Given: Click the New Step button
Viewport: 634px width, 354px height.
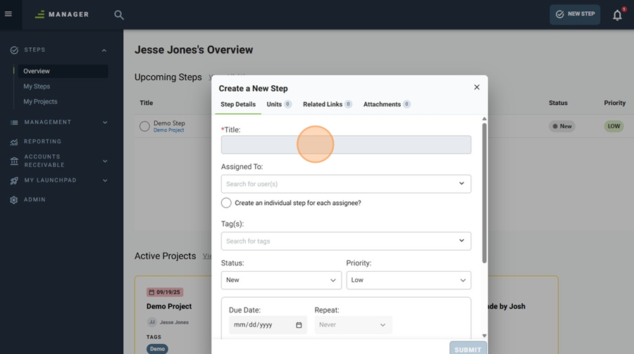Looking at the screenshot, I should click(x=575, y=15).
